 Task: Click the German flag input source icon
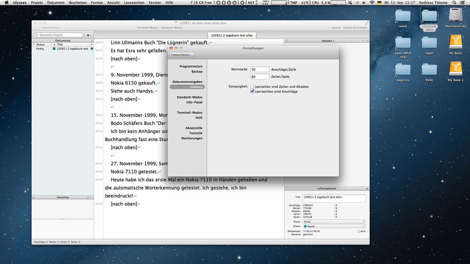coord(379,3)
